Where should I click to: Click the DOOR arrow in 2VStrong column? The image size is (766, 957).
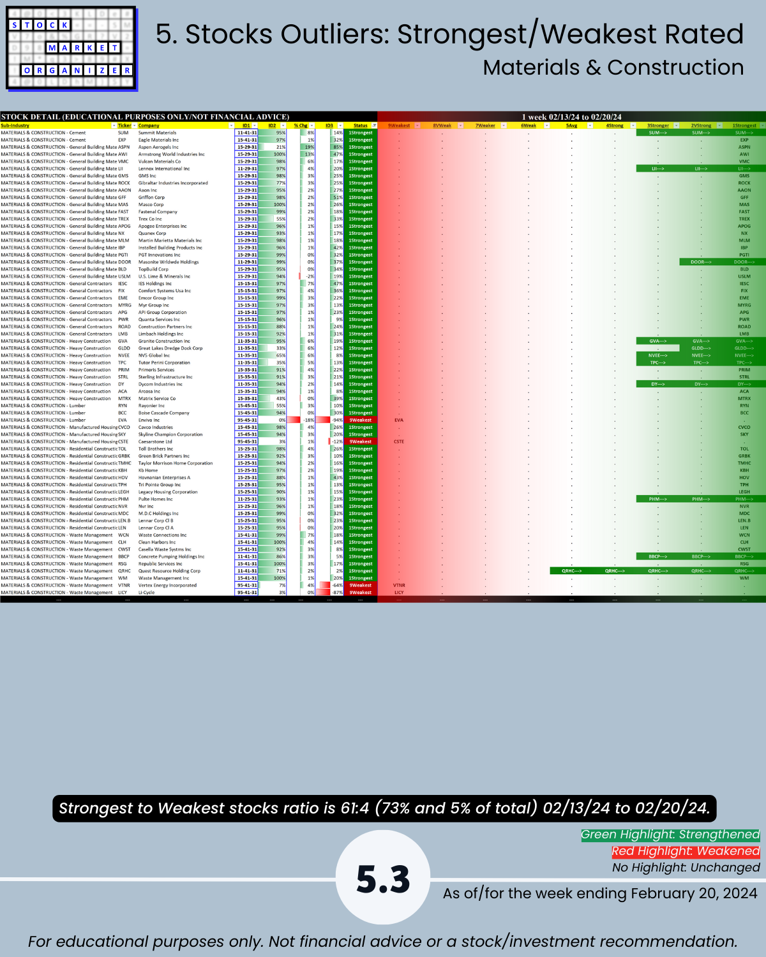coord(701,262)
